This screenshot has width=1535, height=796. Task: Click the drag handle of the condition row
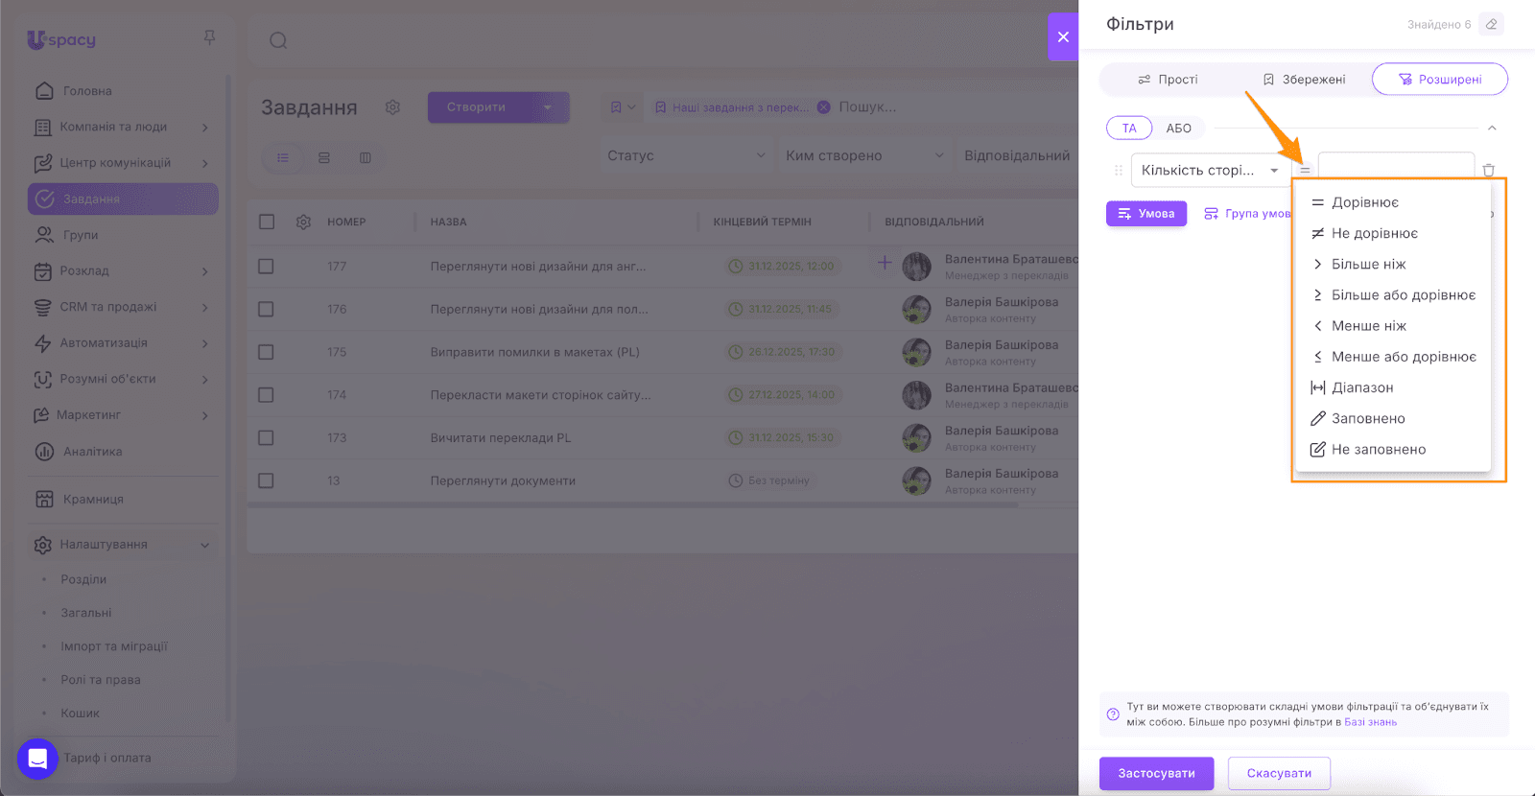click(x=1118, y=170)
